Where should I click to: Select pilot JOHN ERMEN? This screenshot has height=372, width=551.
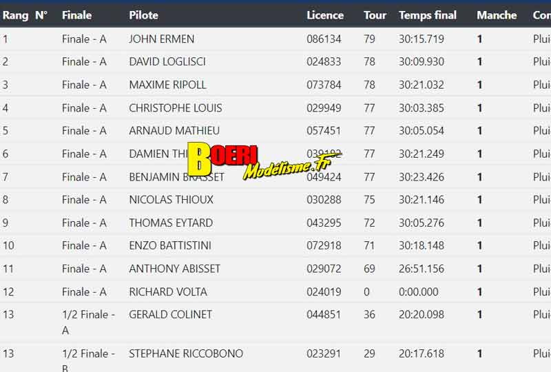162,39
